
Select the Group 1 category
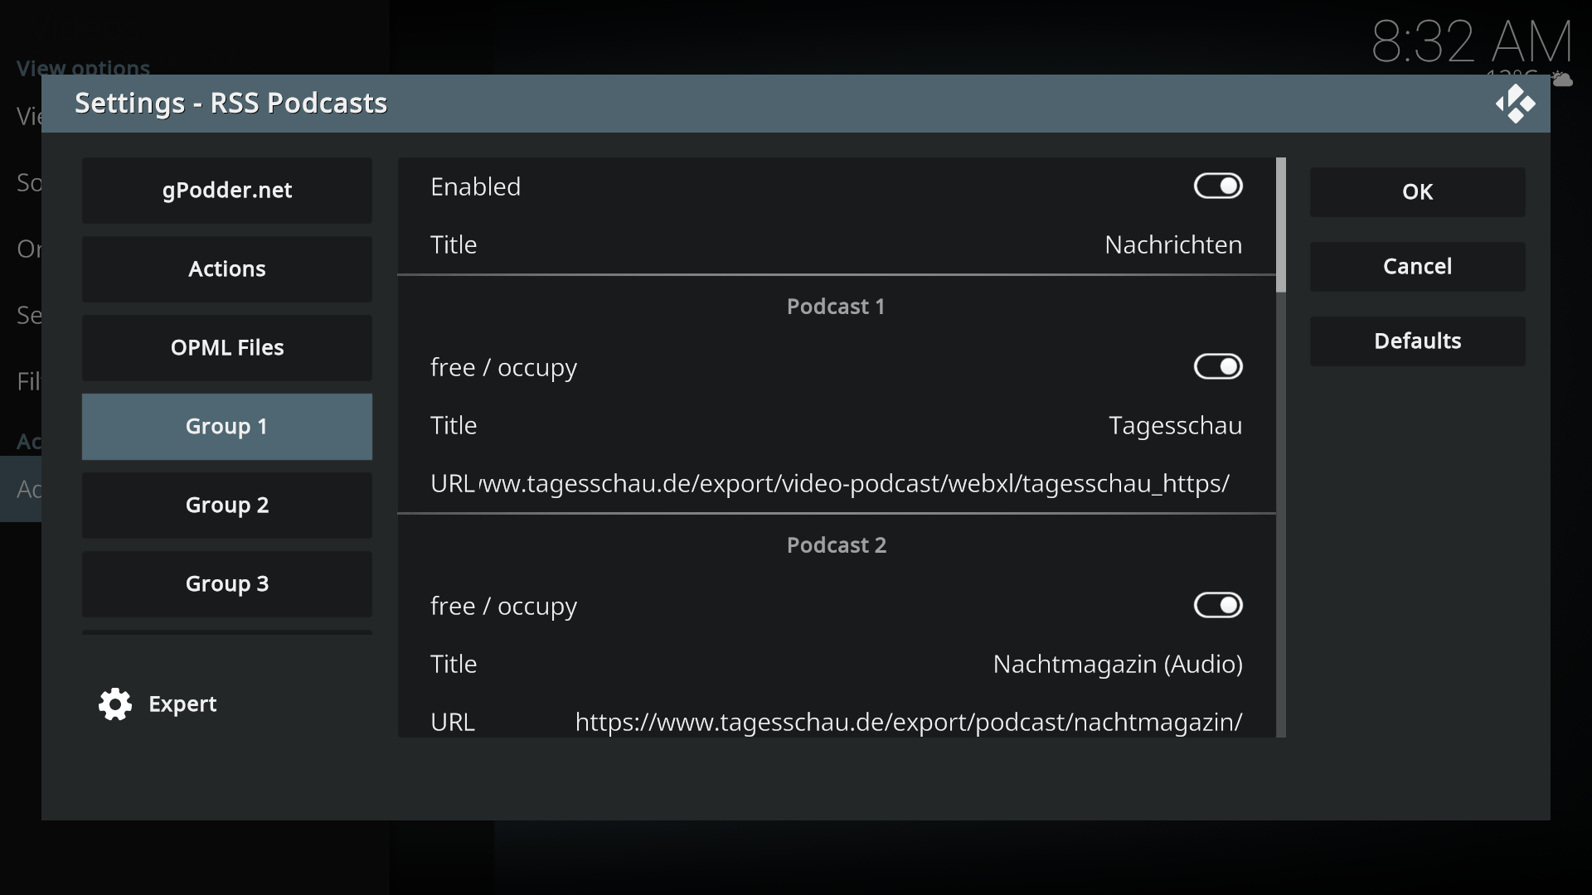click(226, 427)
